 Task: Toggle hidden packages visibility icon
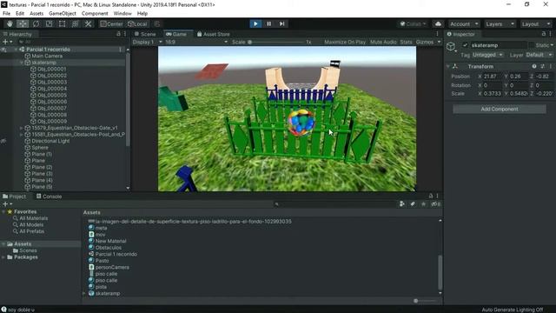click(435, 204)
